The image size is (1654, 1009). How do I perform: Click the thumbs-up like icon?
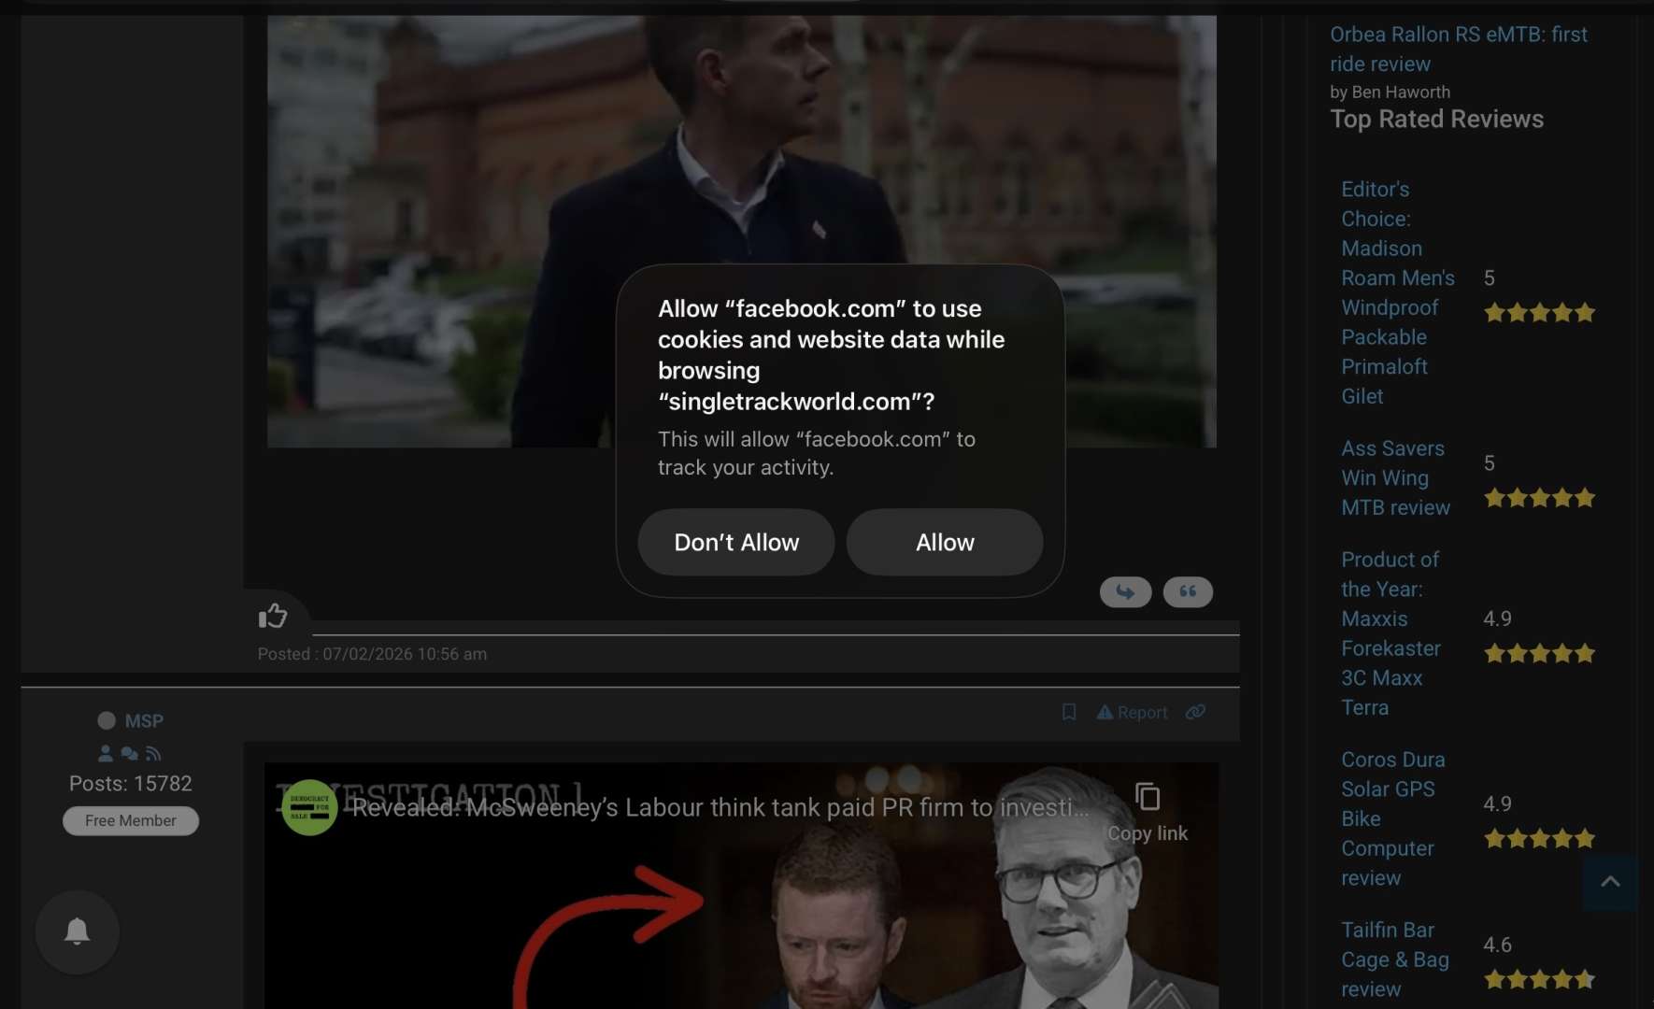[x=273, y=616]
